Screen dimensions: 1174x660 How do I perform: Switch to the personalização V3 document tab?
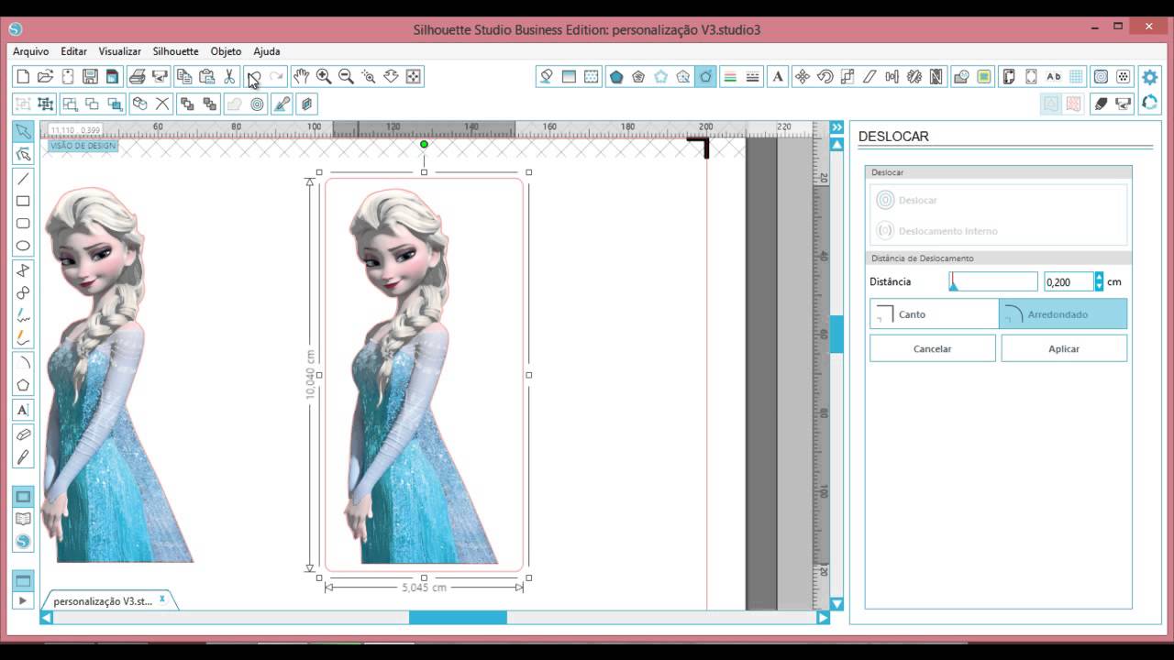(103, 601)
